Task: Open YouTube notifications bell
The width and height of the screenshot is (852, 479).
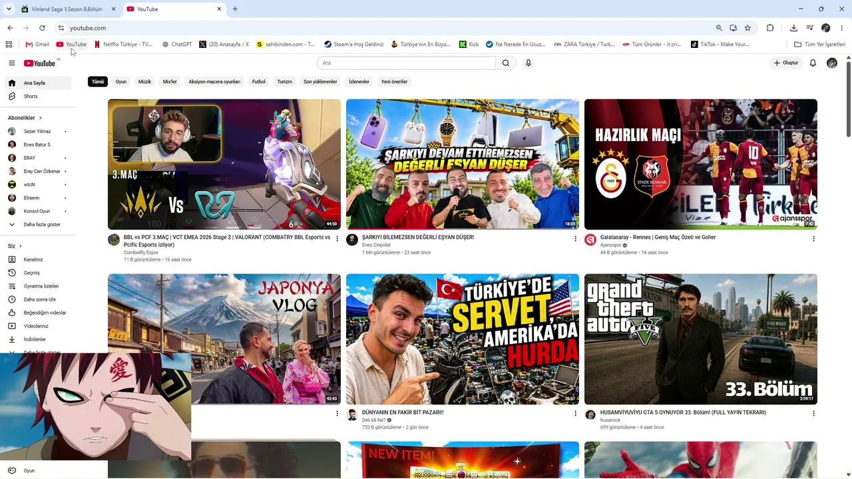Action: tap(813, 63)
